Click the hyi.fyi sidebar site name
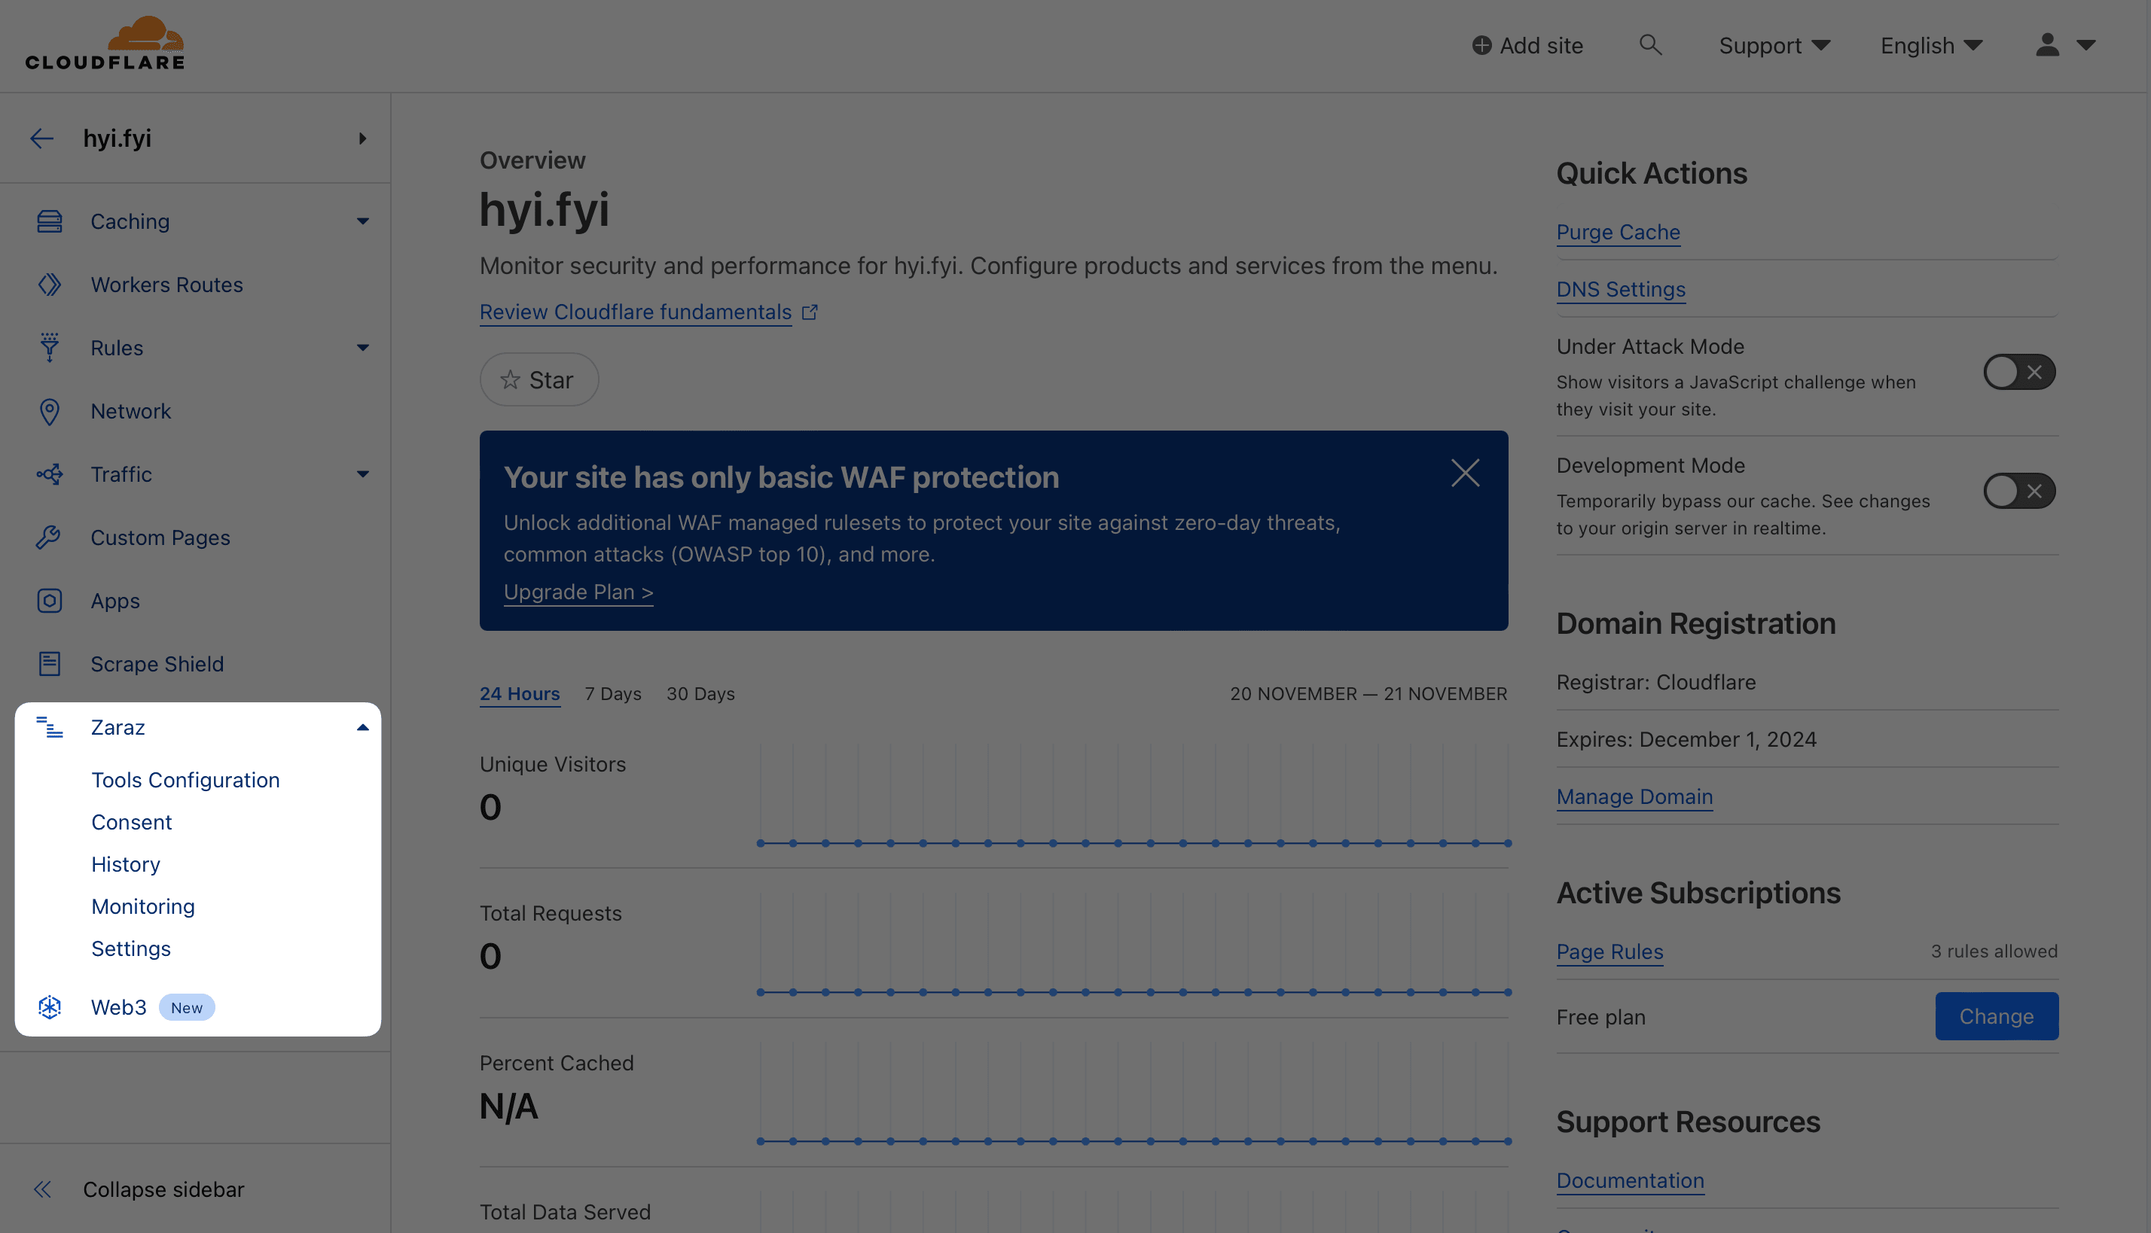This screenshot has width=2151, height=1233. pos(117,138)
